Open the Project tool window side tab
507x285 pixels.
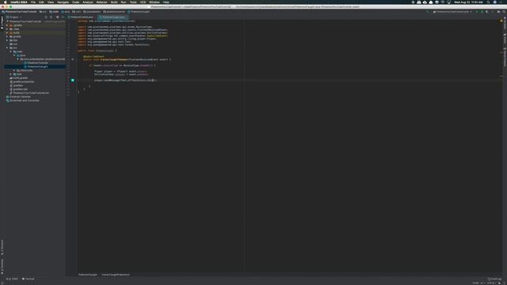coord(2,23)
